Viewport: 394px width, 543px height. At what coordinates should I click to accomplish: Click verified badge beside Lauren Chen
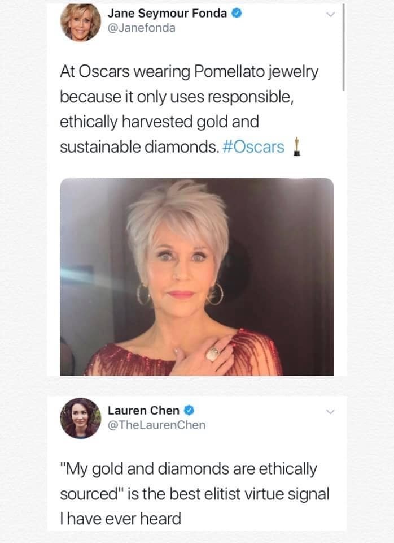pyautogui.click(x=190, y=410)
